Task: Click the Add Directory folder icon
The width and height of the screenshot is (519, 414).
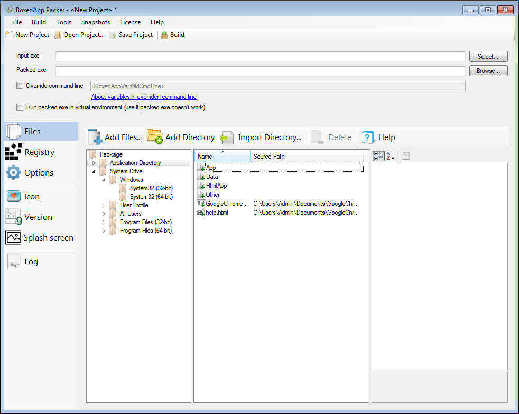Action: (154, 137)
